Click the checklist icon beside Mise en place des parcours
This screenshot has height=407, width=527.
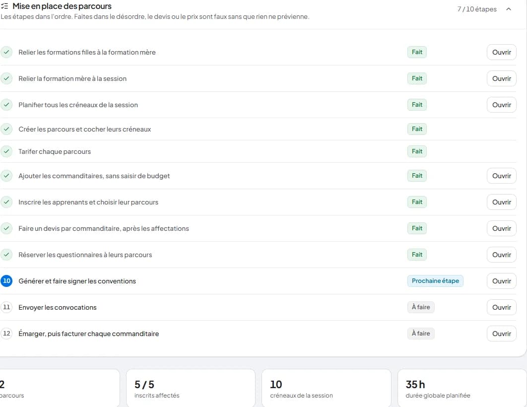[4, 6]
